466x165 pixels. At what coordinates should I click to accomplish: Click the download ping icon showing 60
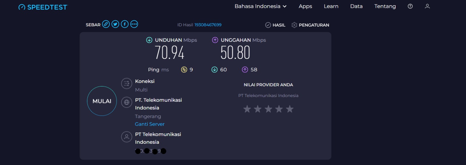coord(214,69)
